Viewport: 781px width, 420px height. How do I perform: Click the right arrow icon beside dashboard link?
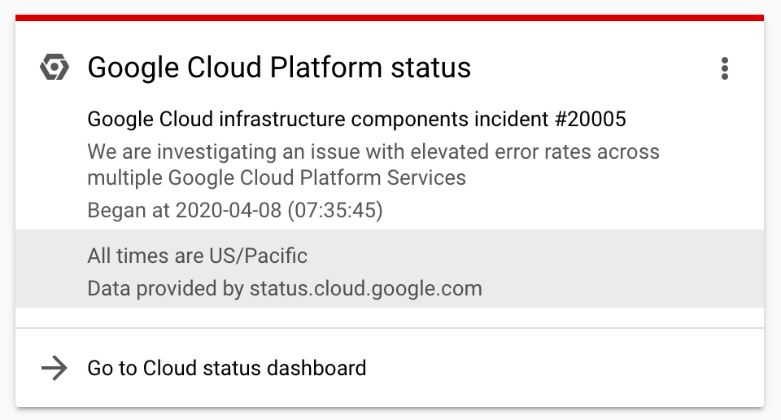click(x=54, y=368)
